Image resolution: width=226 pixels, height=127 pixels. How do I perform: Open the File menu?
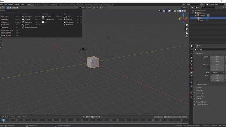pyautogui.click(x=1, y=5)
